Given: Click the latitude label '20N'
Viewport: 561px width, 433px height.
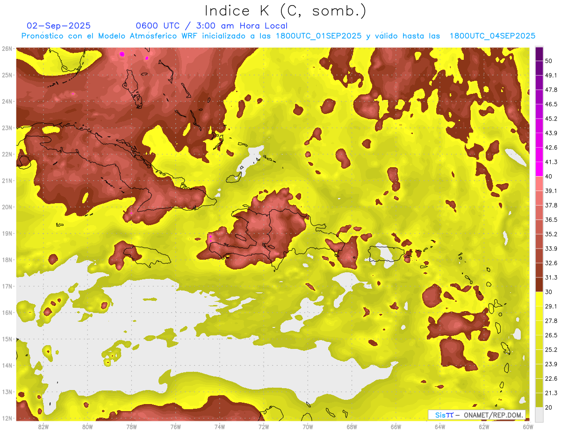Looking at the screenshot, I should tap(7, 207).
